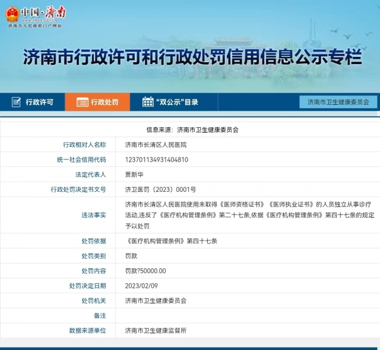
Task: Select document number 济卫医罚〔2023〕0001号
Action: pyautogui.click(x=160, y=190)
